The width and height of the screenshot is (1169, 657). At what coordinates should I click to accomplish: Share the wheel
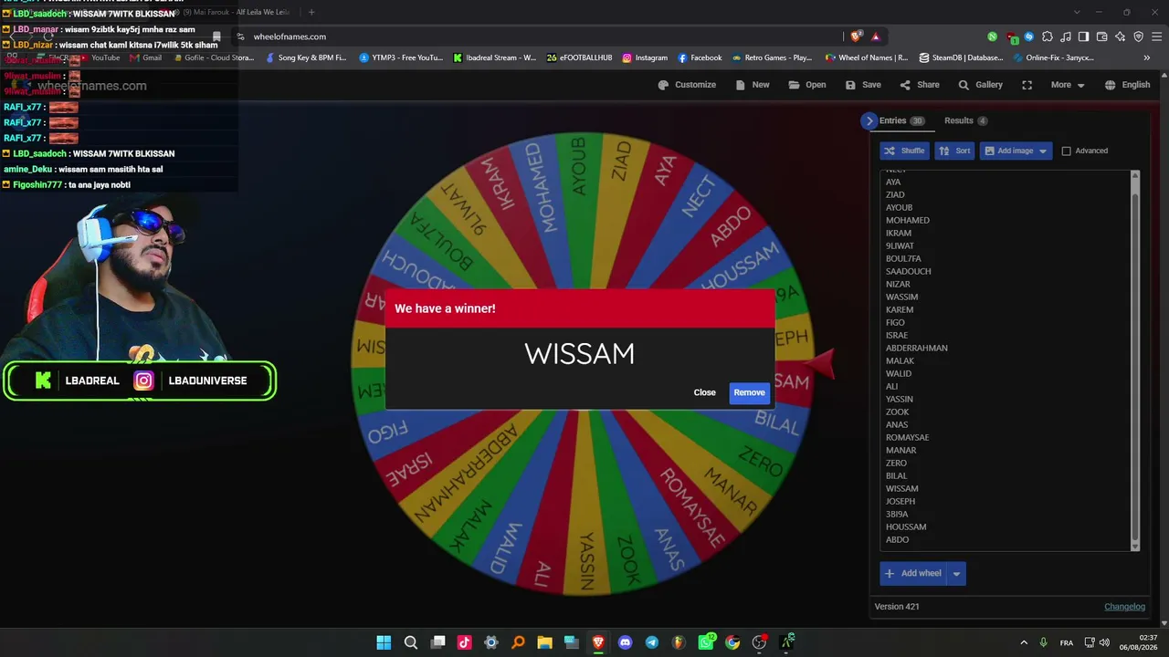click(920, 85)
